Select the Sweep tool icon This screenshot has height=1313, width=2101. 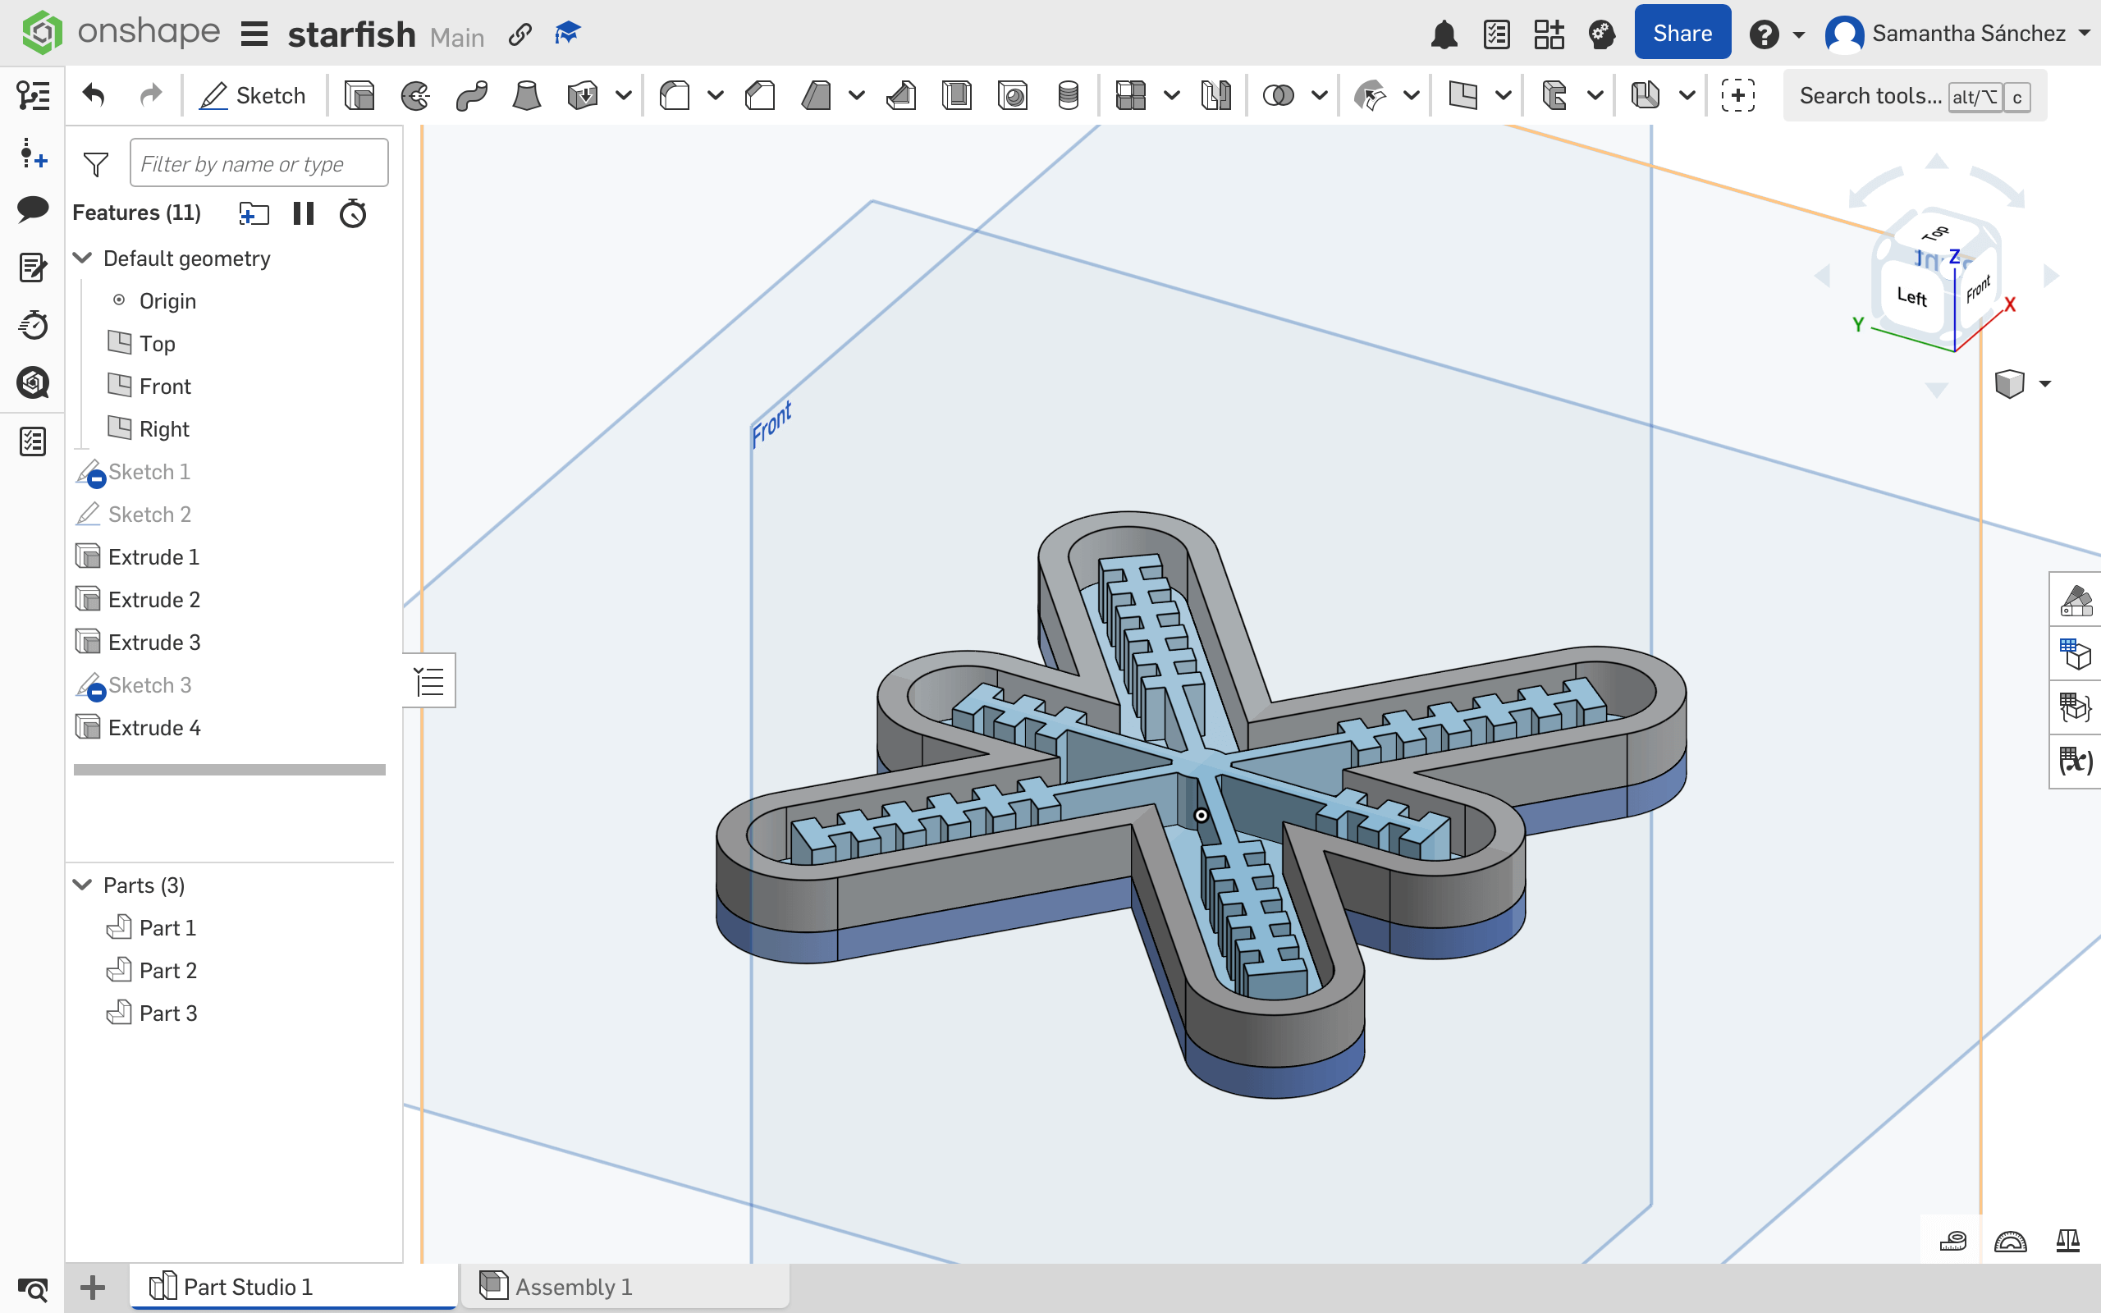click(x=471, y=95)
